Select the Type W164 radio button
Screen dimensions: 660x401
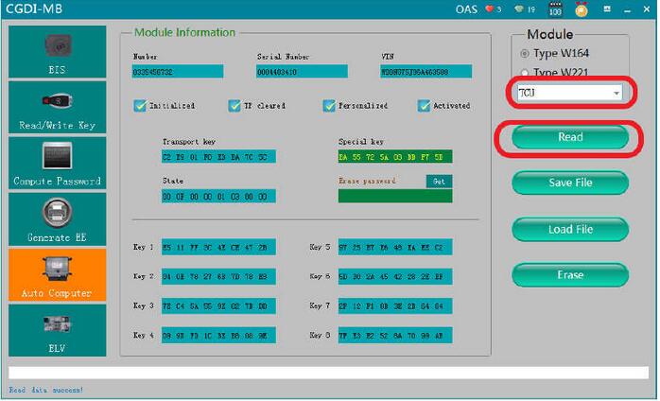(525, 54)
